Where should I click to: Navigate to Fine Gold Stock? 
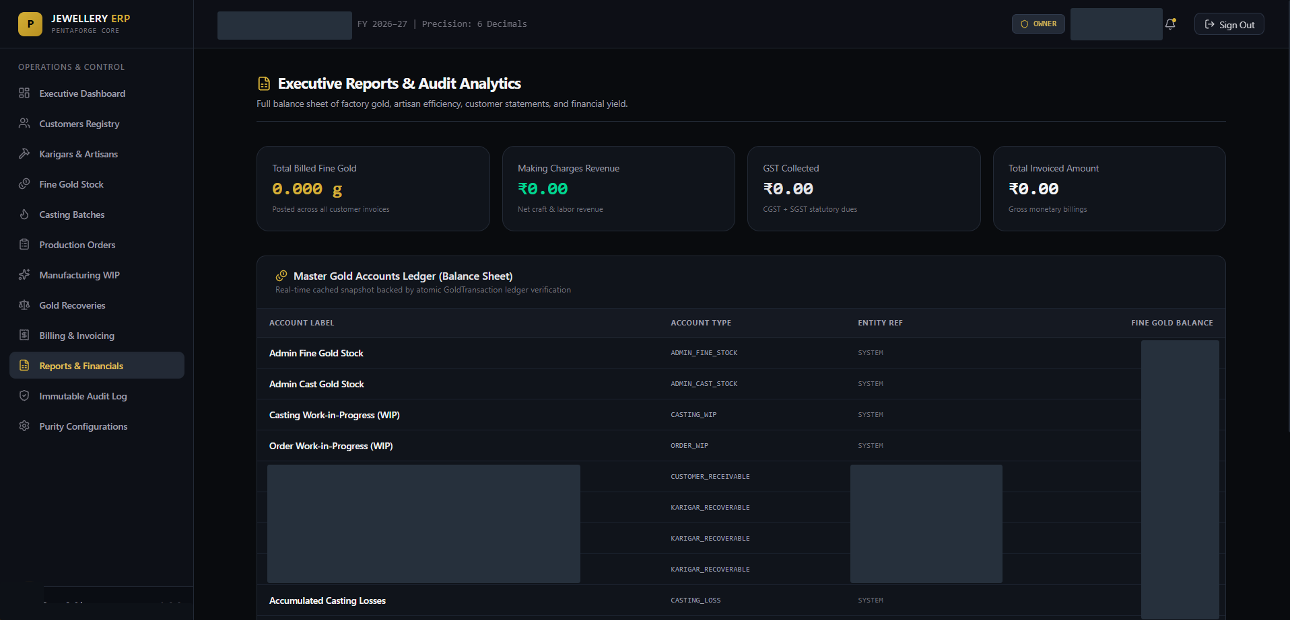(97, 184)
